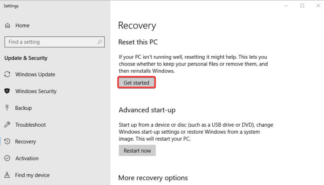Click the Restart now button
The height and width of the screenshot is (185, 324).
(x=137, y=150)
